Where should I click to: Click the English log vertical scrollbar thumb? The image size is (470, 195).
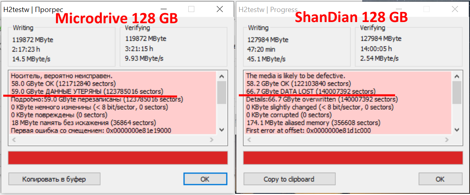[x=457, y=92]
